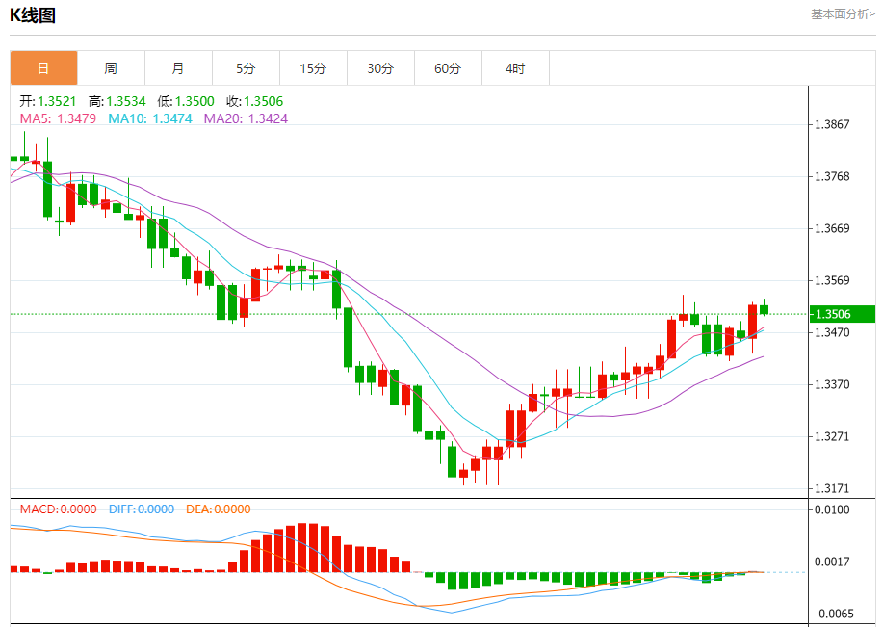Click the MA10 indicator label

[x=150, y=118]
